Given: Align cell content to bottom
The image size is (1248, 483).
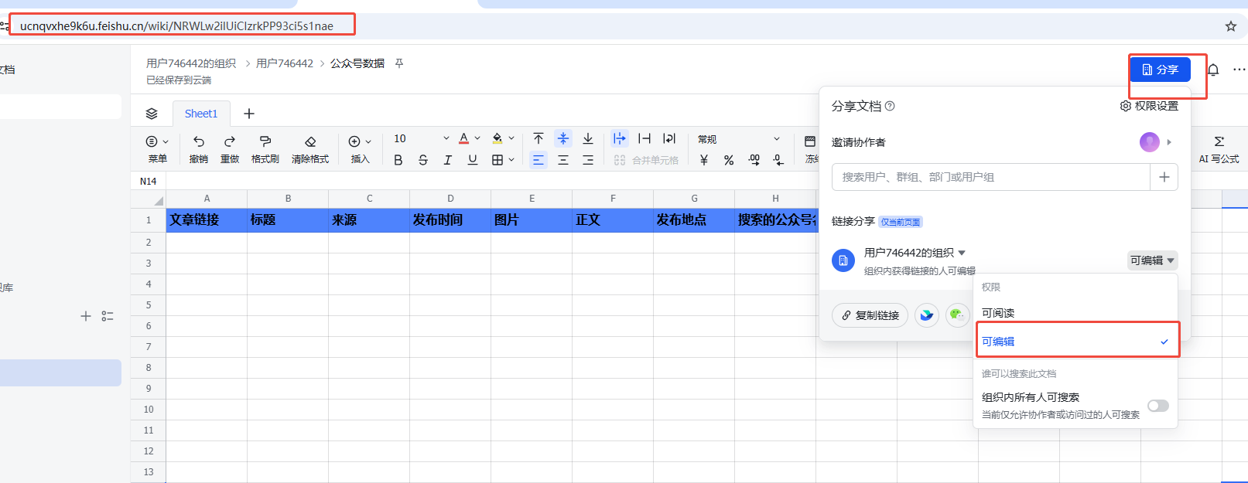Looking at the screenshot, I should tap(588, 138).
